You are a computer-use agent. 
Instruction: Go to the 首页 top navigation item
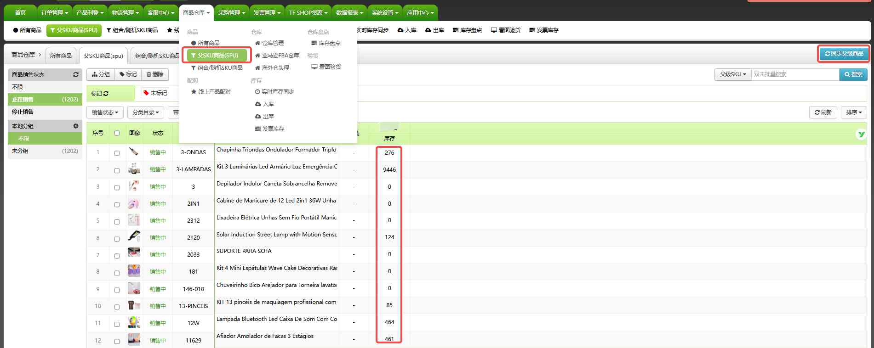(x=20, y=12)
